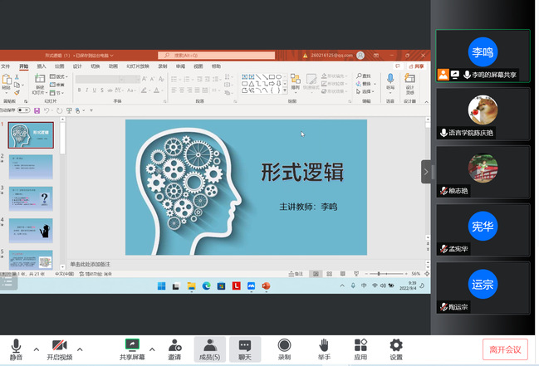539x366 pixels.
Task: Expand audio options arrow beside 静音
Action: click(36, 349)
